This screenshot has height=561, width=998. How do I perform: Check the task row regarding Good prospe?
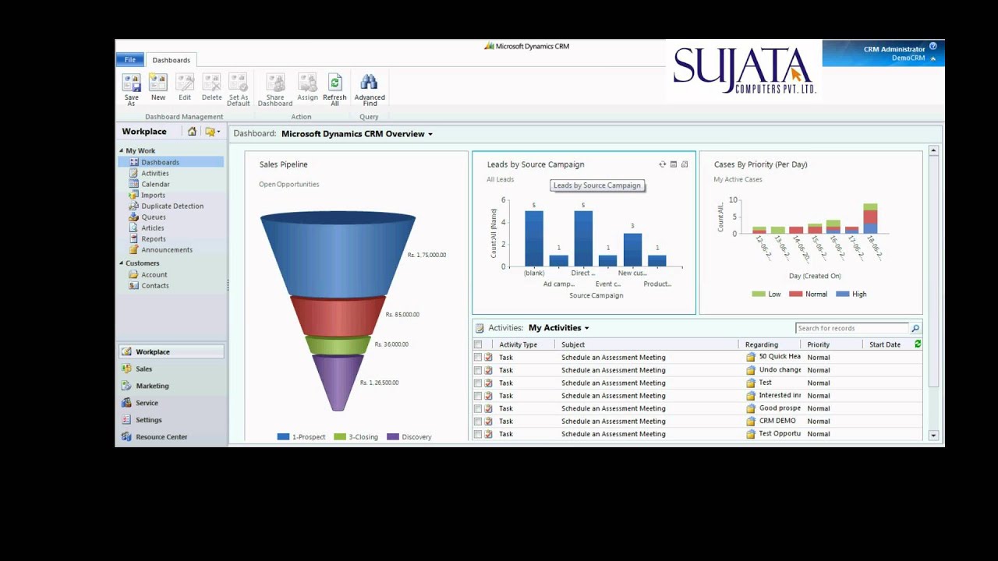pyautogui.click(x=478, y=408)
